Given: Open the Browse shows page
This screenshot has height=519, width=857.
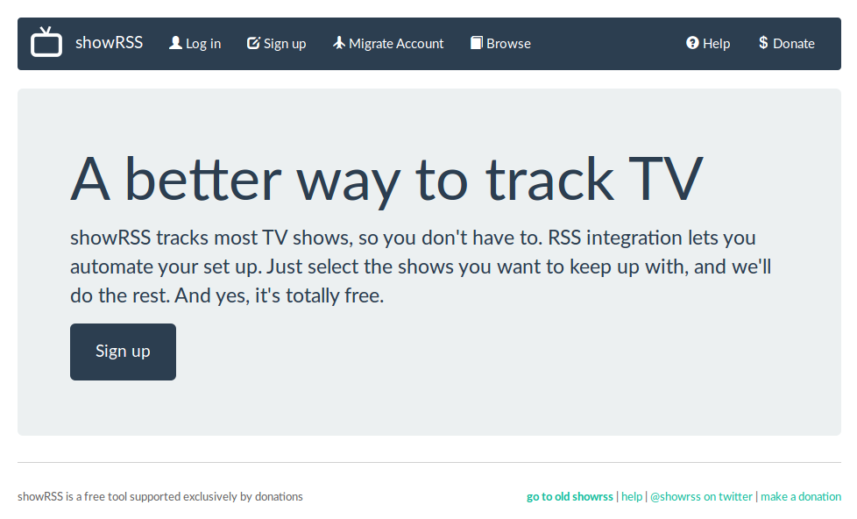Looking at the screenshot, I should click(500, 44).
